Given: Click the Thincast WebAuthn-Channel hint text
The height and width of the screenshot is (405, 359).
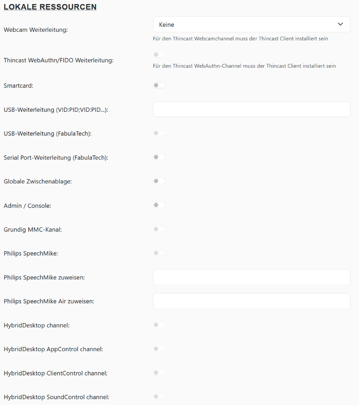Looking at the screenshot, I should [x=244, y=66].
